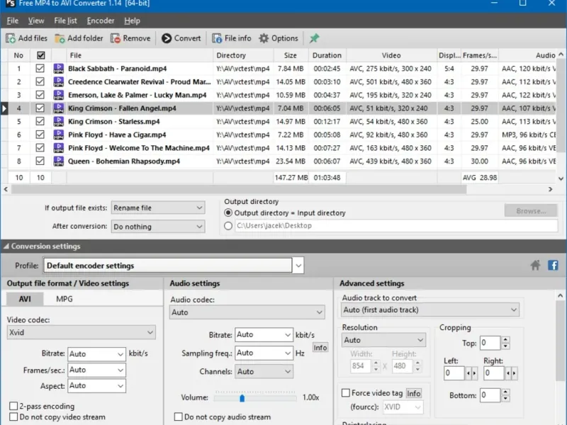Click the Volume slider handle
Image resolution: width=567 pixels, height=425 pixels.
[x=242, y=398]
